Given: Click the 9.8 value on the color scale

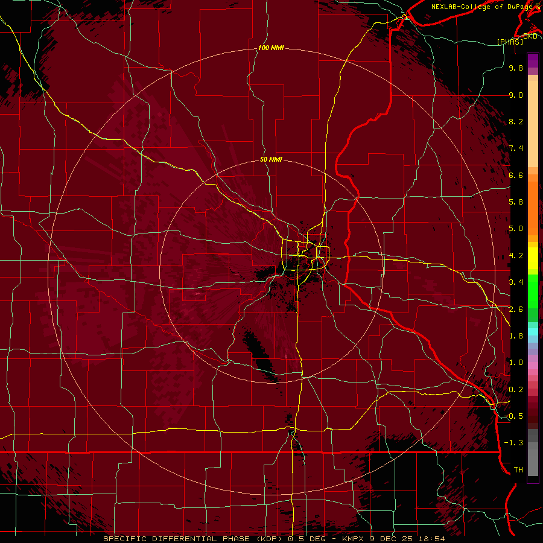Looking at the screenshot, I should (516, 68).
